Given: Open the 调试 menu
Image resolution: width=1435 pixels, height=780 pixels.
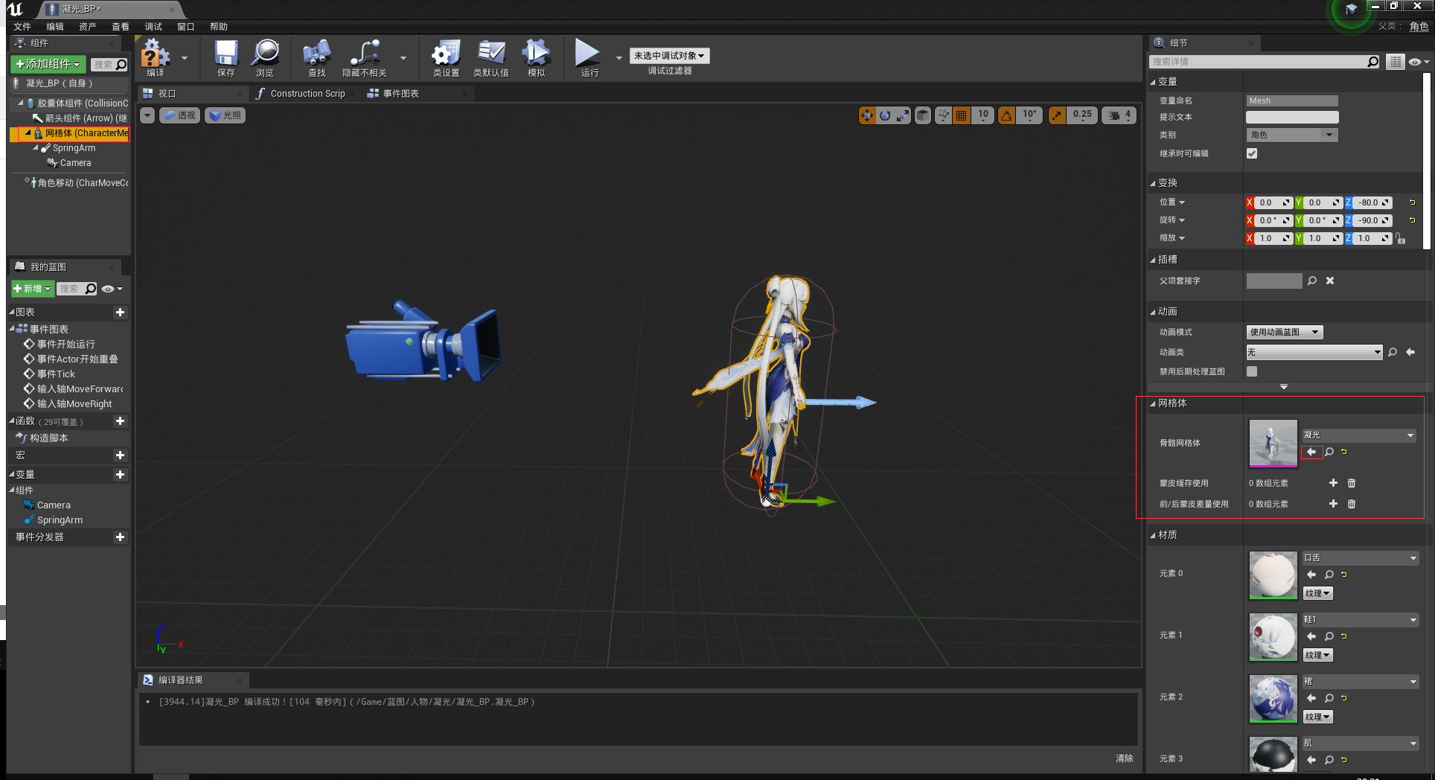Looking at the screenshot, I should tap(153, 27).
